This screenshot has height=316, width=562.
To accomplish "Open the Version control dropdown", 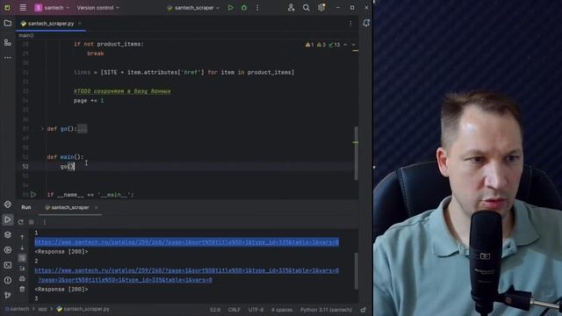I will 97,8.
